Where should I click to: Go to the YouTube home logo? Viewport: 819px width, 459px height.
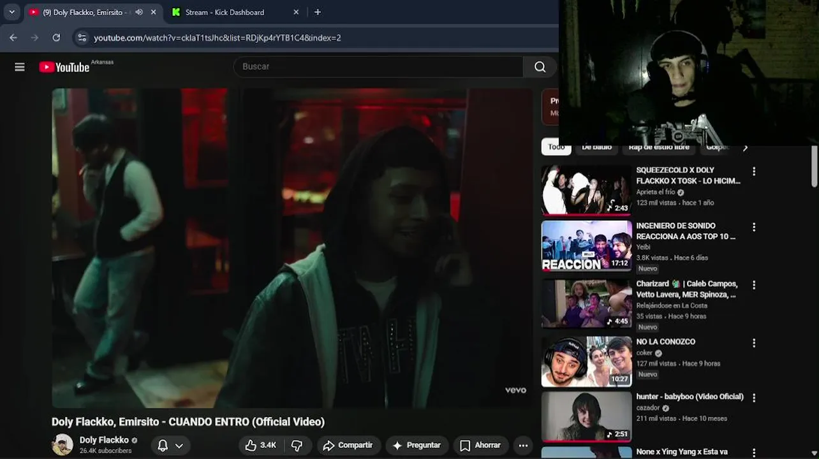64,67
